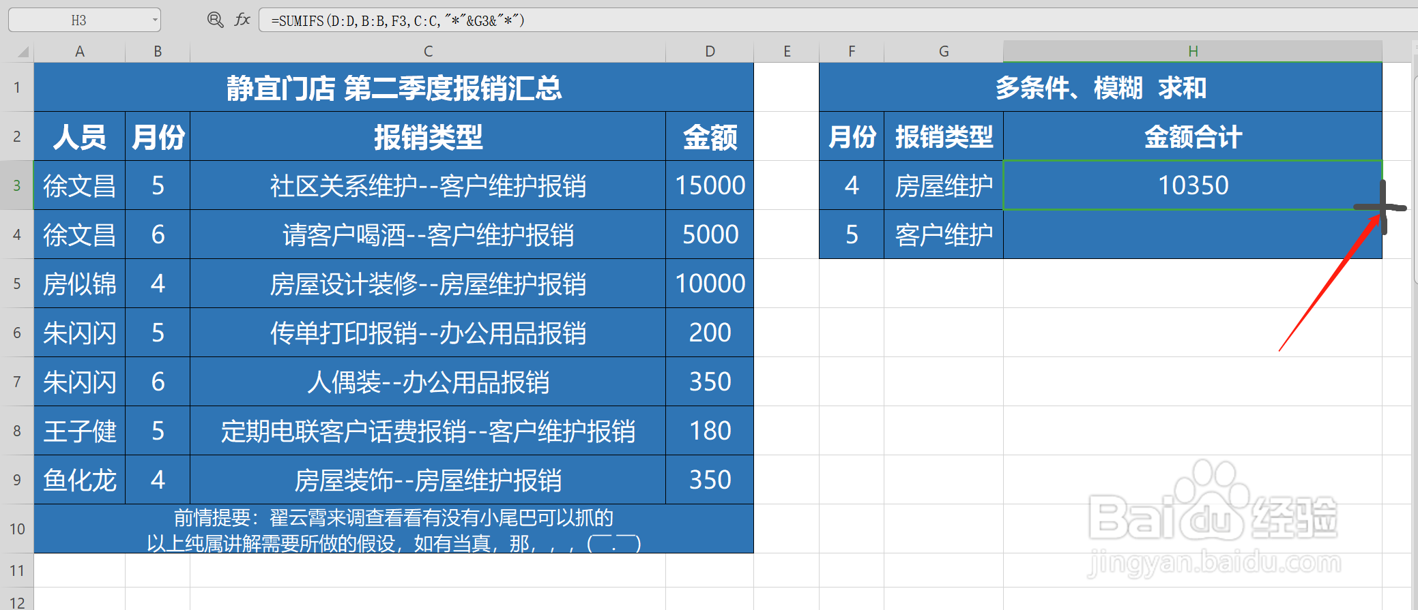Click the title cell 多条件、模糊 求和
The image size is (1418, 610).
(x=1101, y=87)
